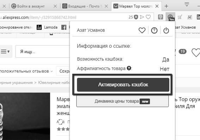Click the ad blocker shield icon in the address bar

pyautogui.click(x=136, y=17)
